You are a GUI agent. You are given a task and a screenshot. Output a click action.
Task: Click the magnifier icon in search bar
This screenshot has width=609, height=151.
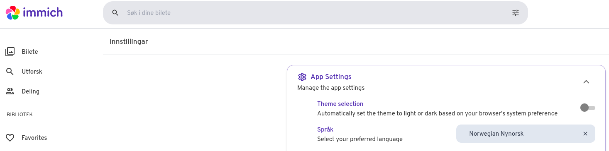click(115, 13)
